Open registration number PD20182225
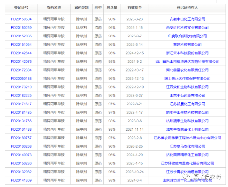Screen dimensions: 228x187 [21, 96]
